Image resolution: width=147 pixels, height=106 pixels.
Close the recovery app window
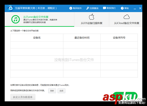(140, 8)
